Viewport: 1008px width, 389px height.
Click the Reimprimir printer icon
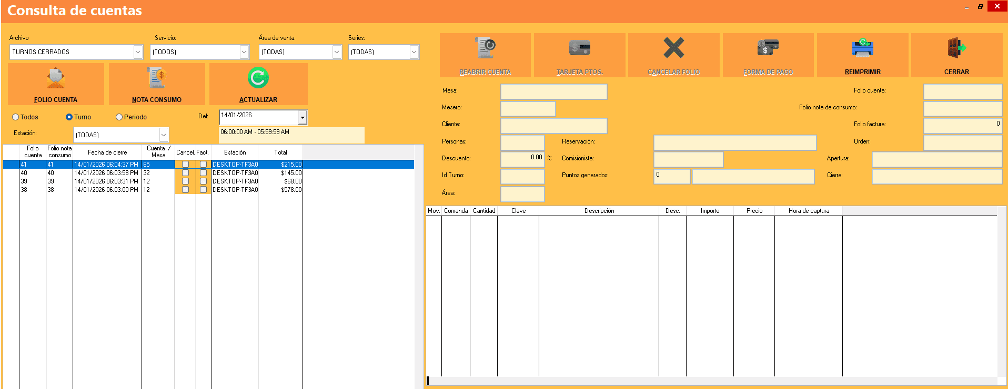(862, 48)
